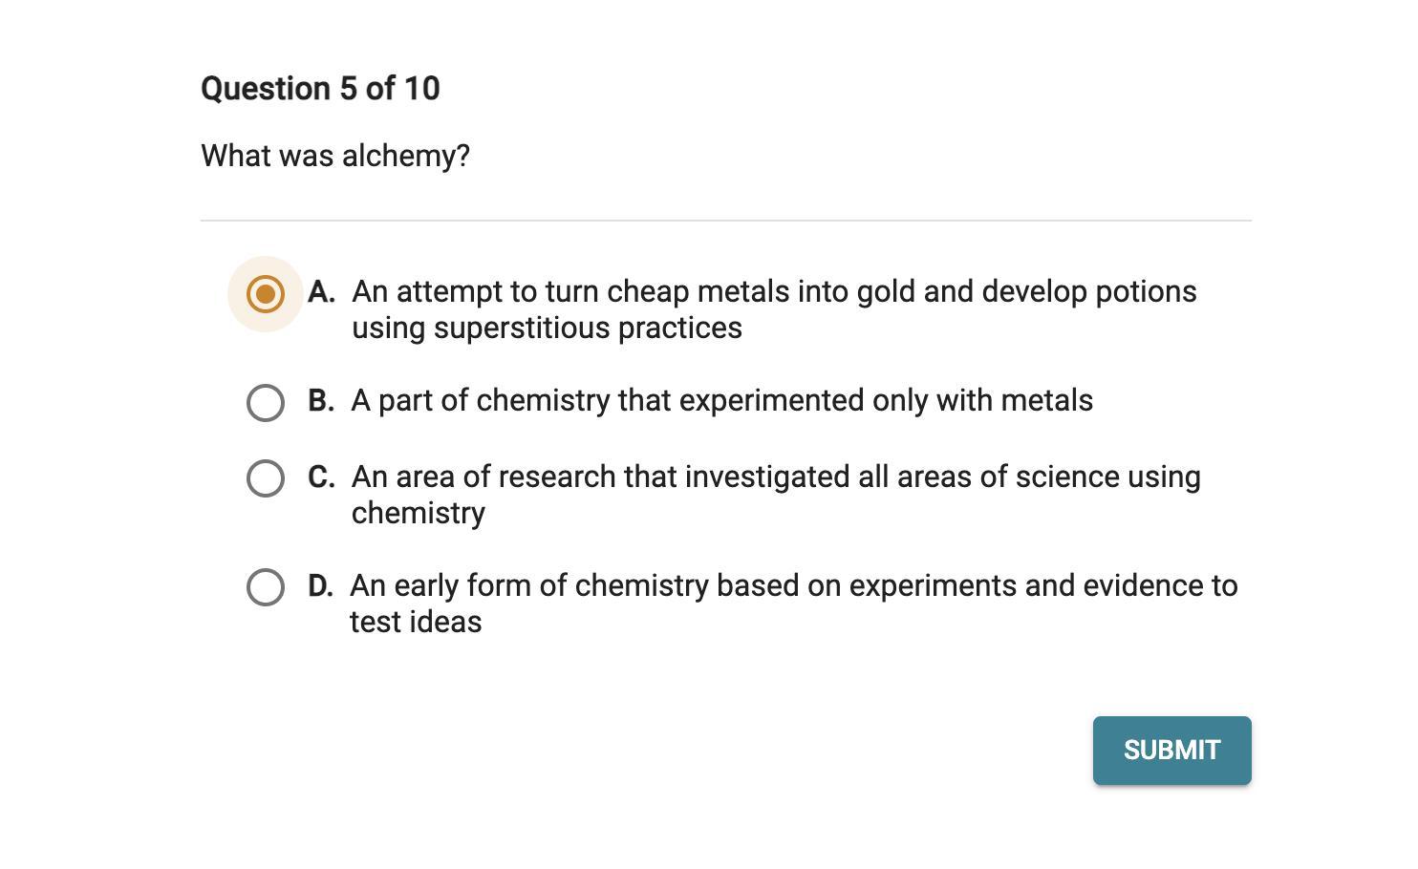This screenshot has width=1418, height=869.
Task: Click the words "test ideas" in option D
Action: (416, 622)
